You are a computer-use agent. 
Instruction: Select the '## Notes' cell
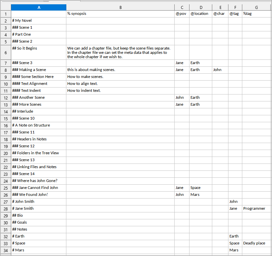39,230
